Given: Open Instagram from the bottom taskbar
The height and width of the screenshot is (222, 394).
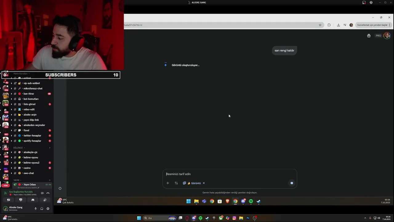Looking at the screenshot, I should click(x=234, y=218).
